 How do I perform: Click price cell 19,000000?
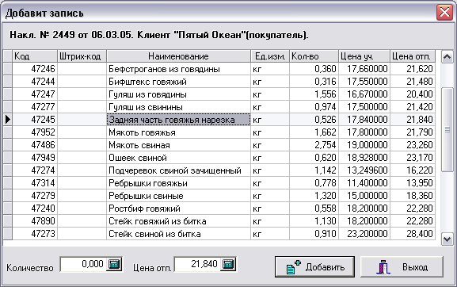click(364, 145)
